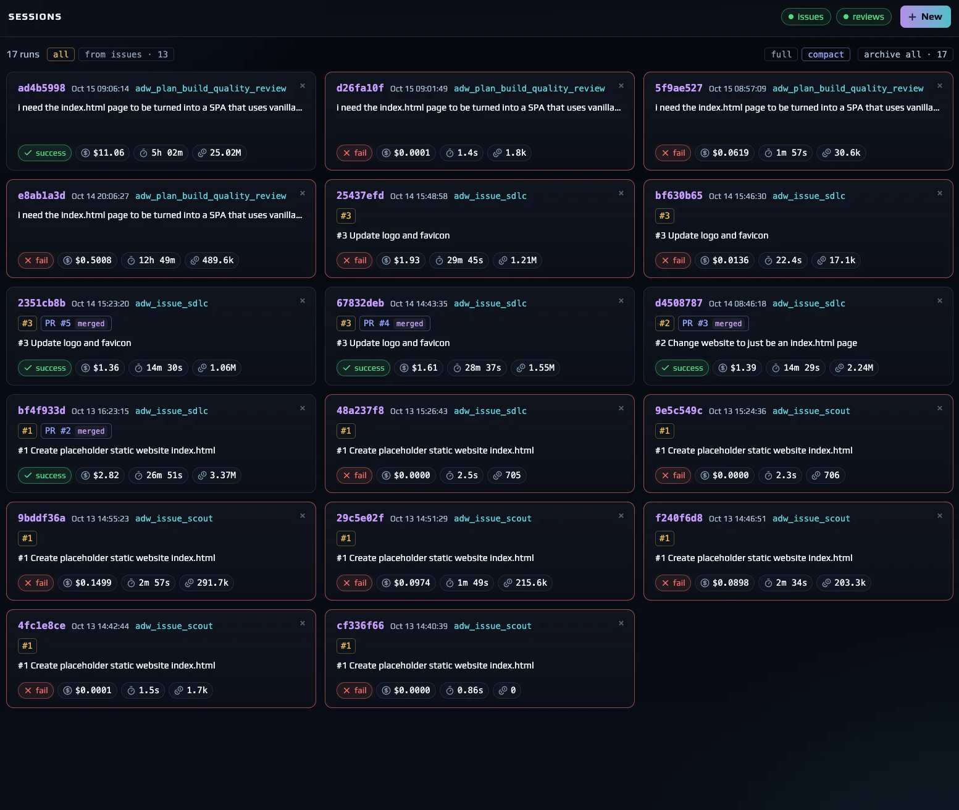Image resolution: width=959 pixels, height=810 pixels.
Task: Open issue #2 tag on d4508787
Action: (x=664, y=323)
